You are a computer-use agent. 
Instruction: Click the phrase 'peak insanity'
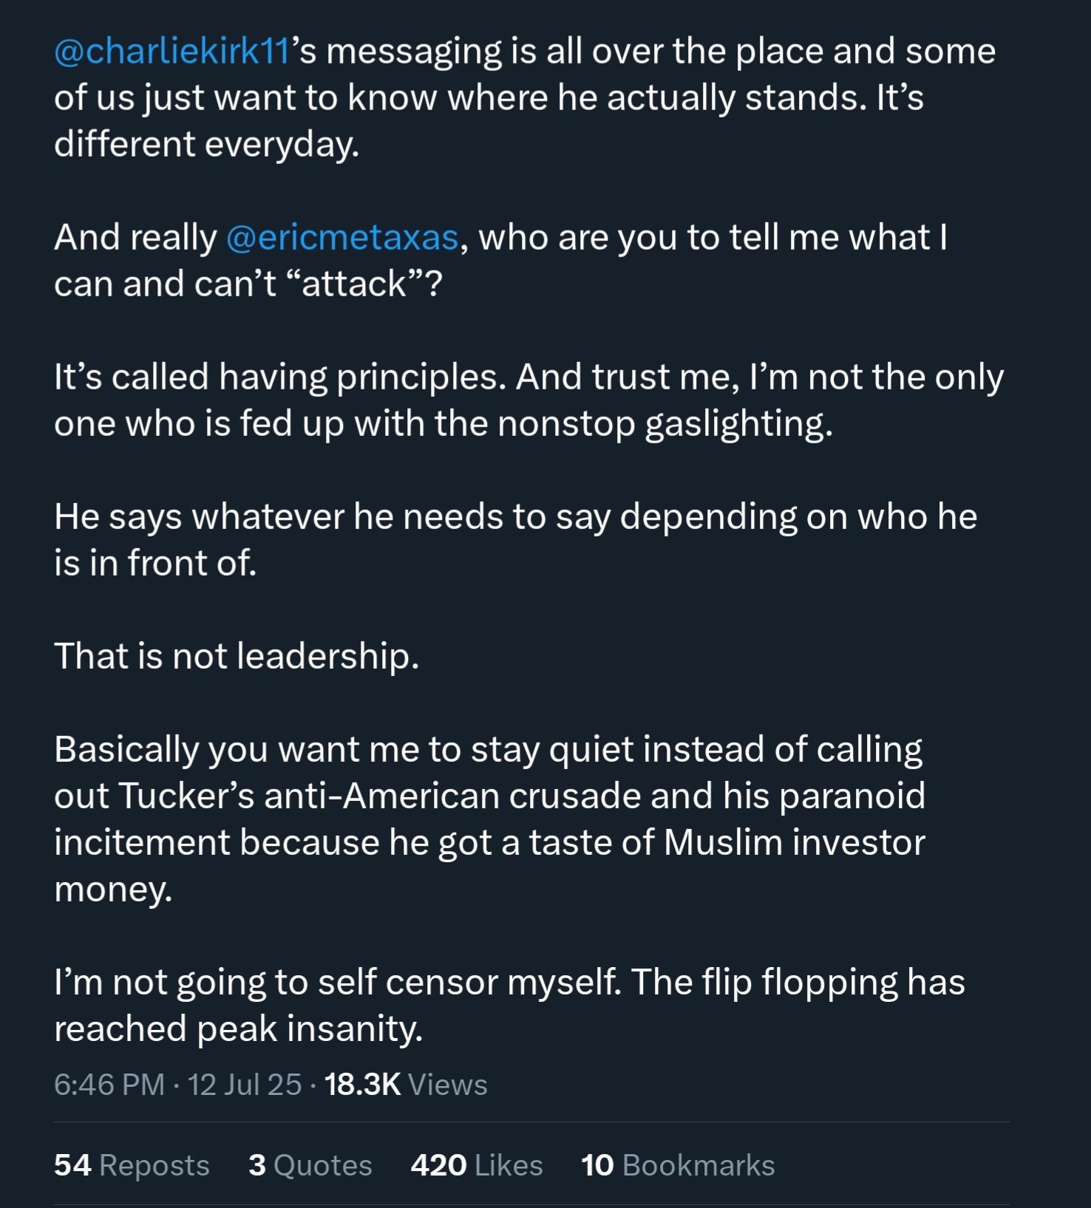(x=310, y=1029)
